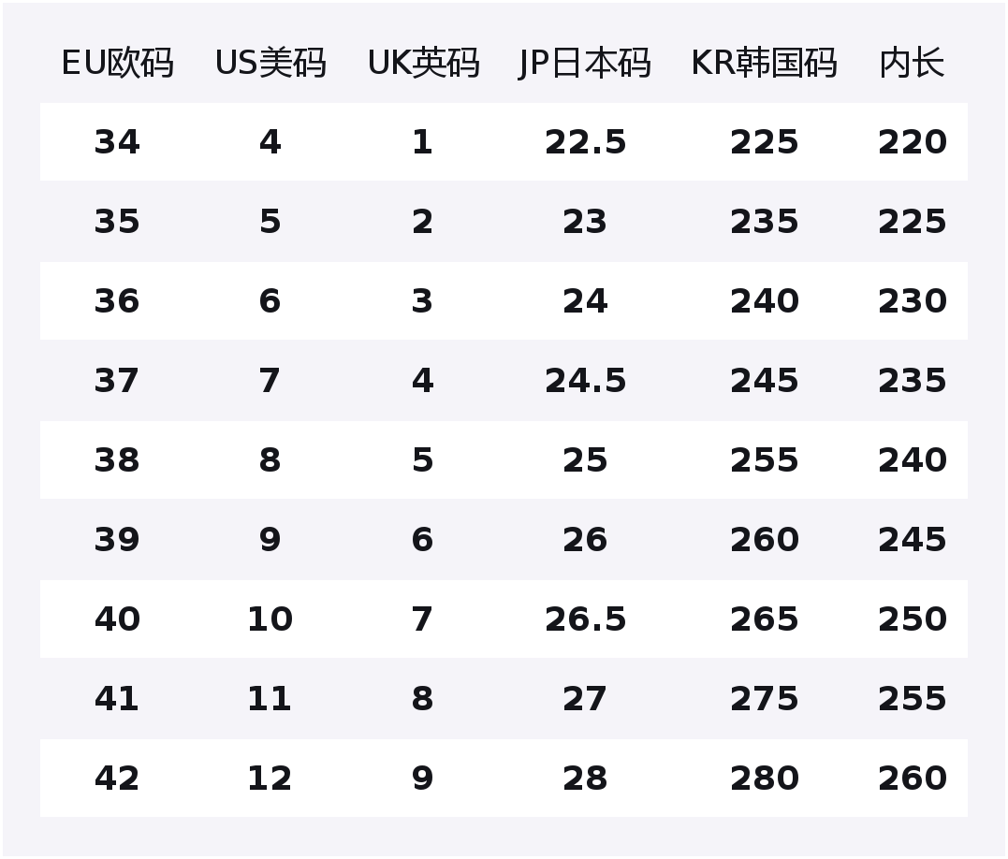Click US size 10 cell
This screenshot has height=859, width=1008.
pyautogui.click(x=270, y=619)
